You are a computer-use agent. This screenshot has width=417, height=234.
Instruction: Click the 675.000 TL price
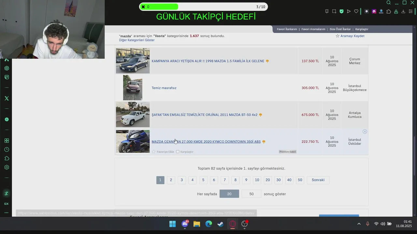click(x=310, y=115)
